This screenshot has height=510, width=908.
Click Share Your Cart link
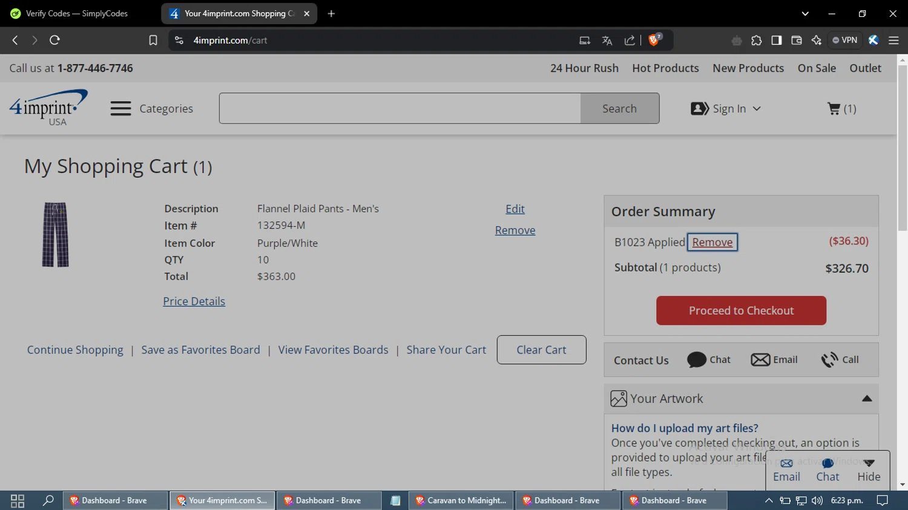click(446, 350)
